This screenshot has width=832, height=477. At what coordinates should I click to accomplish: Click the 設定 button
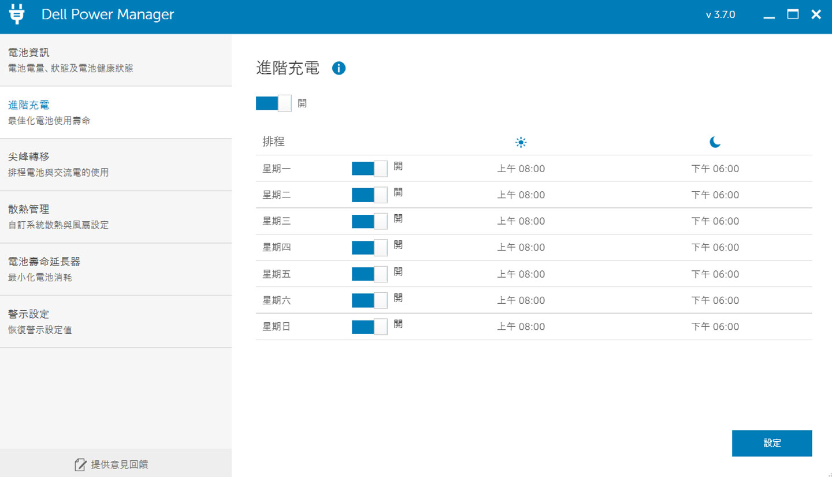772,443
